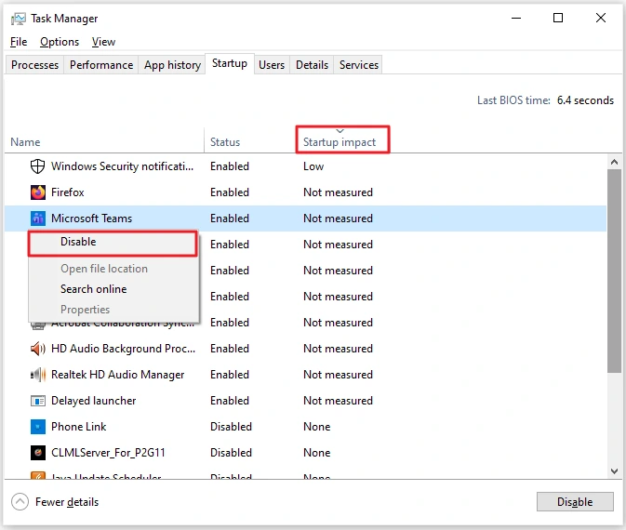This screenshot has height=530, width=626.
Task: Open the View menu
Action: tap(103, 42)
